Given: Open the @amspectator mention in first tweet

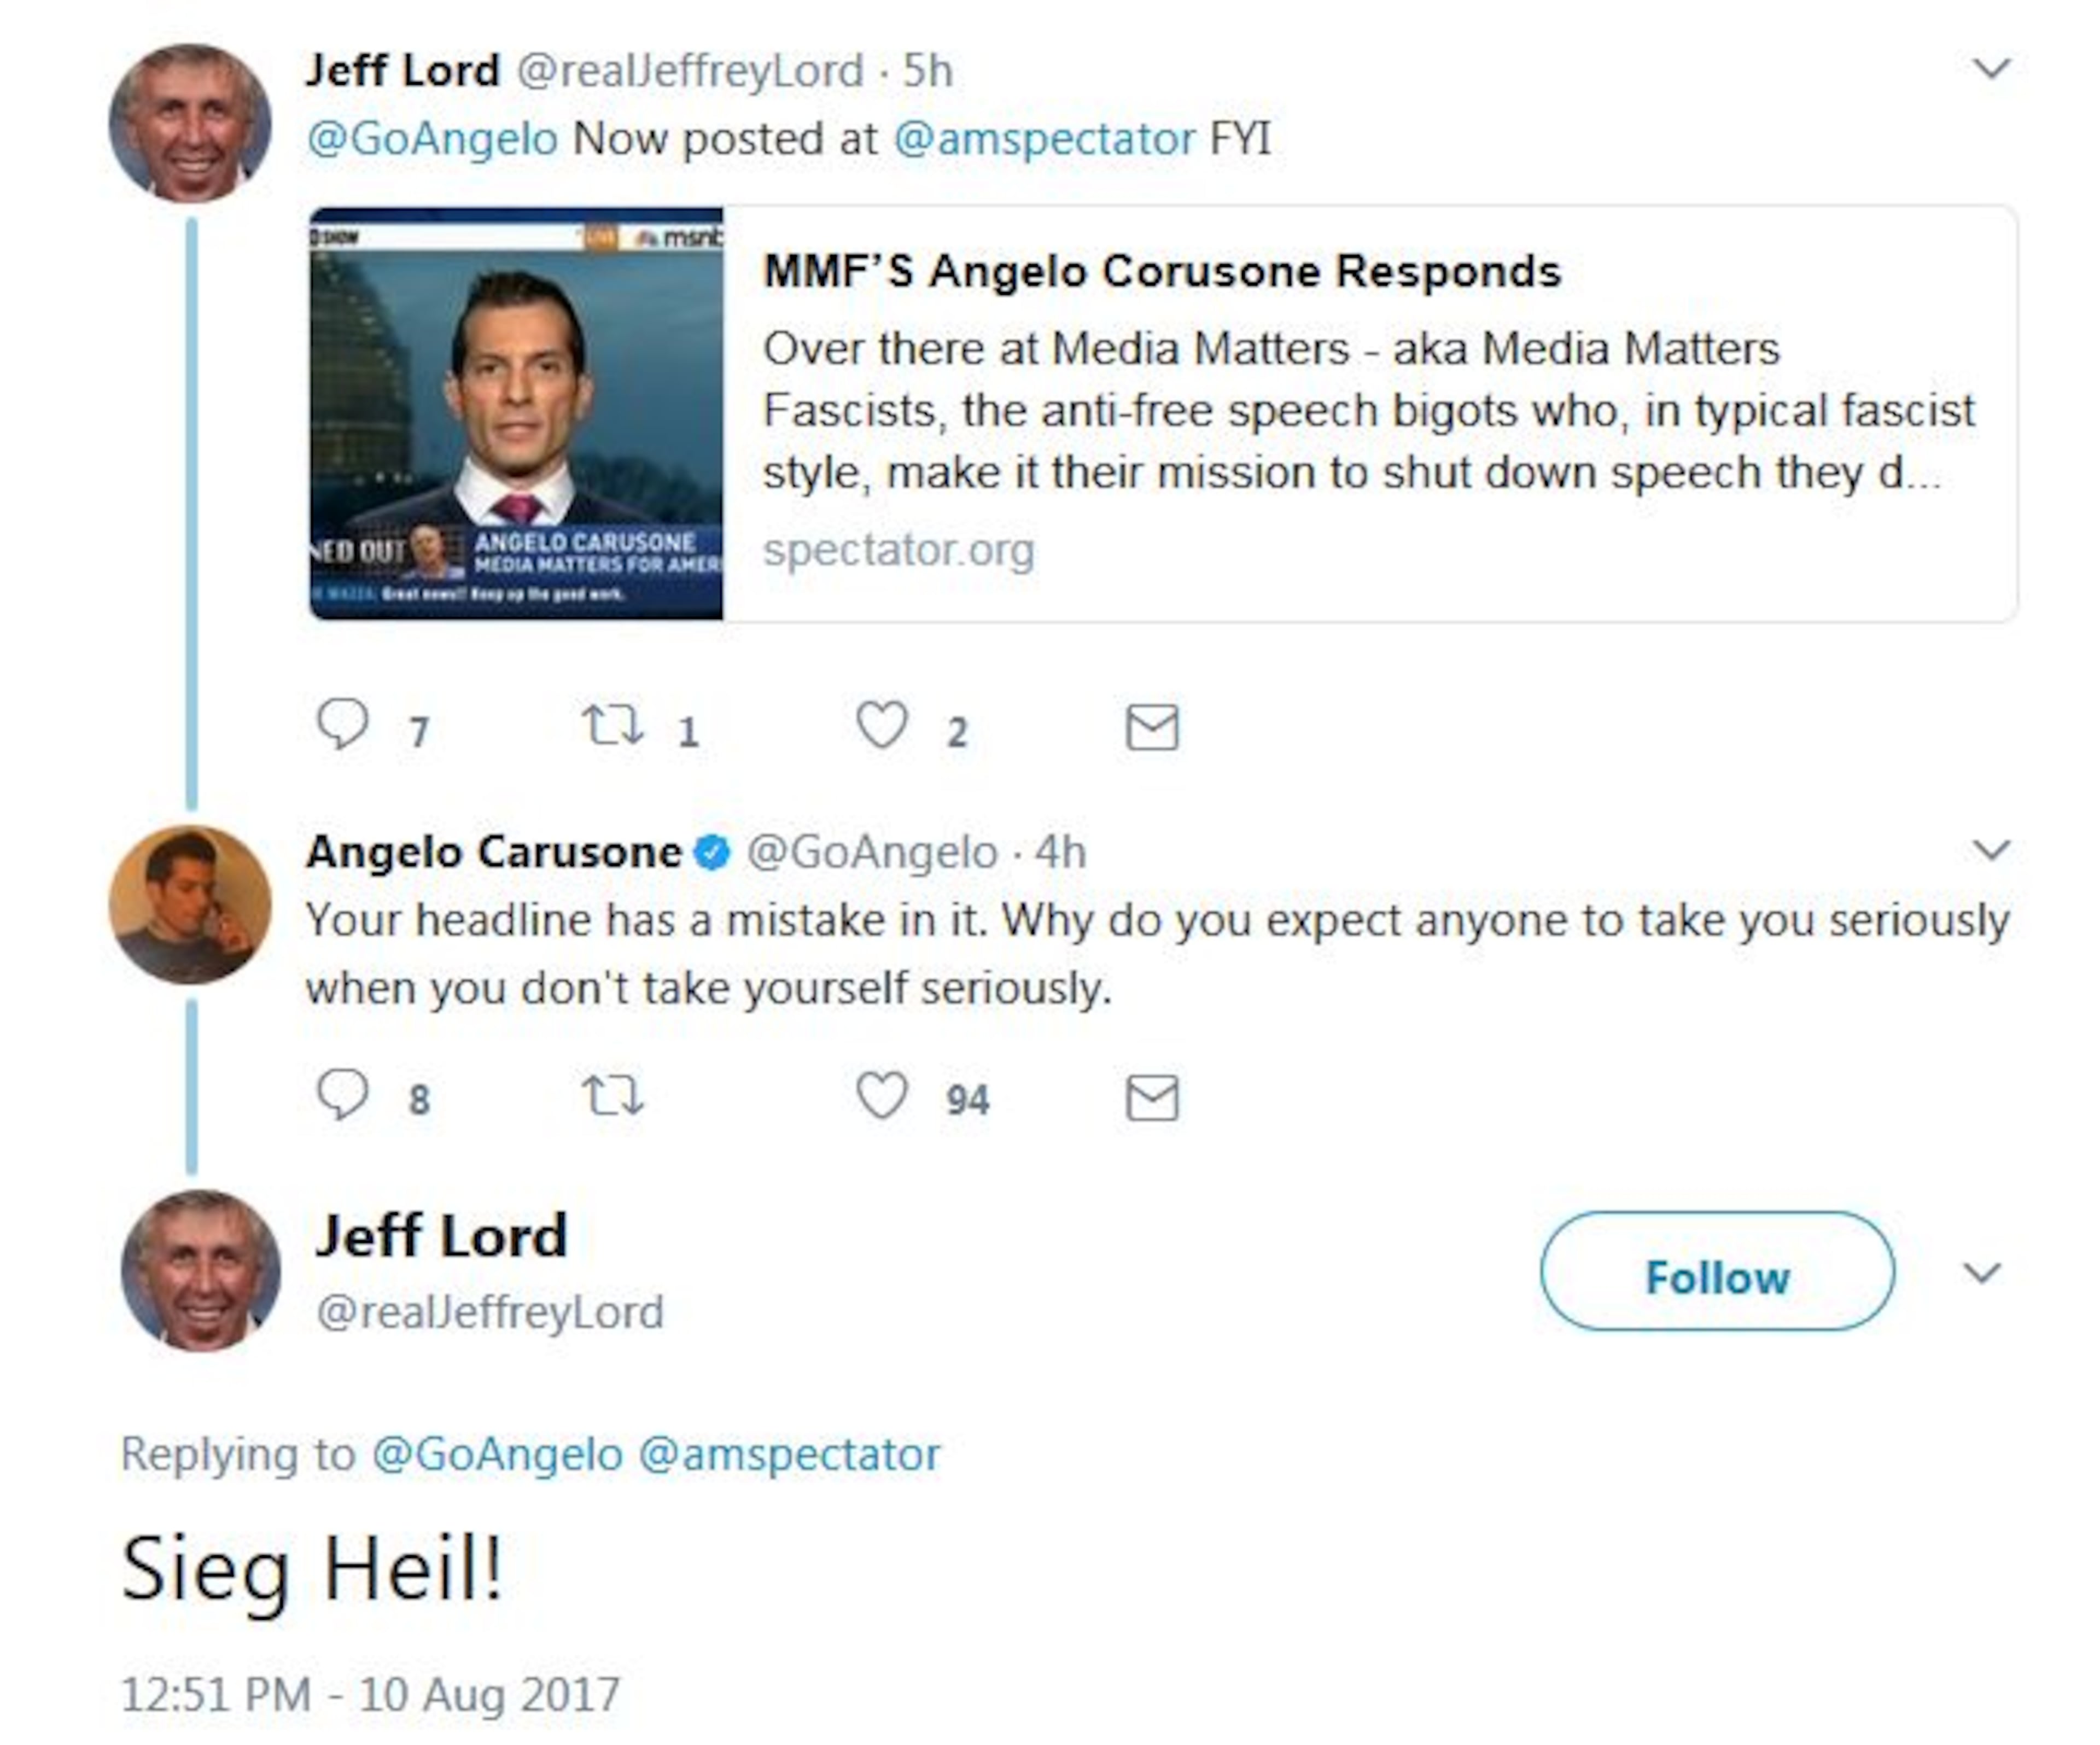Looking at the screenshot, I should (1043, 139).
